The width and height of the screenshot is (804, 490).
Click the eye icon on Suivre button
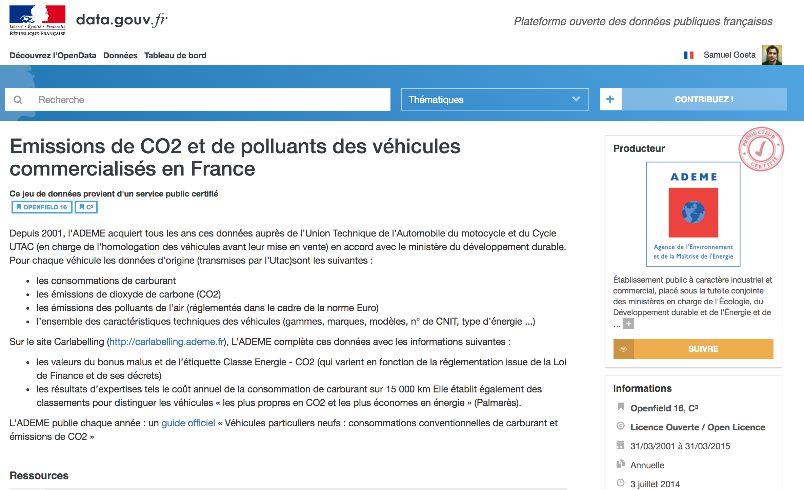(623, 349)
